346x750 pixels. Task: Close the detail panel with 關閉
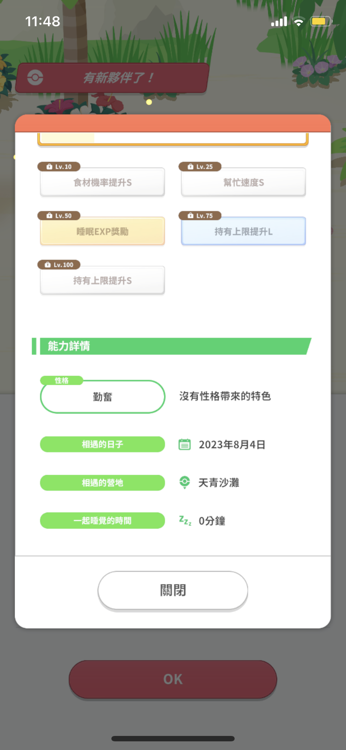(x=173, y=591)
